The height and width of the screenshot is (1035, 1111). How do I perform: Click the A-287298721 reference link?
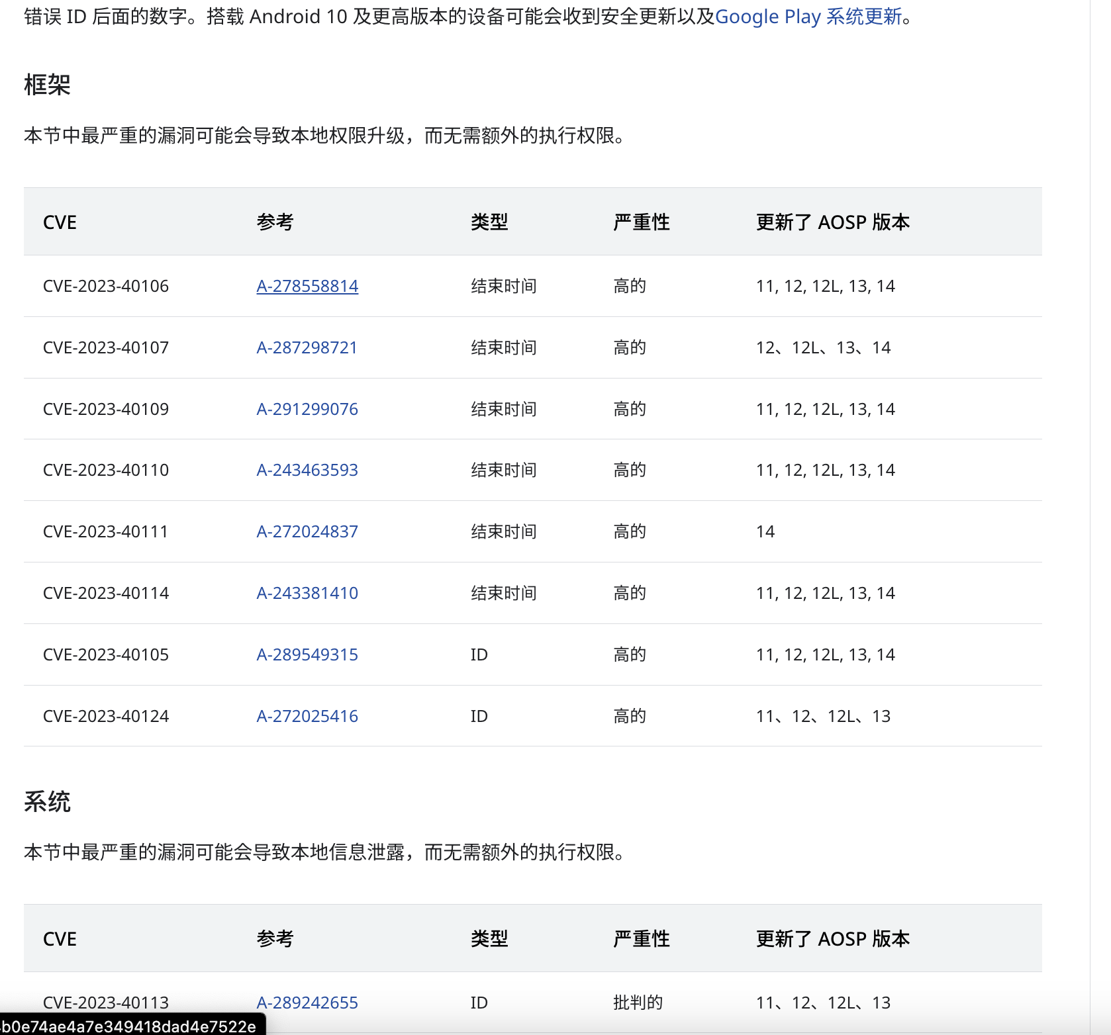[307, 347]
